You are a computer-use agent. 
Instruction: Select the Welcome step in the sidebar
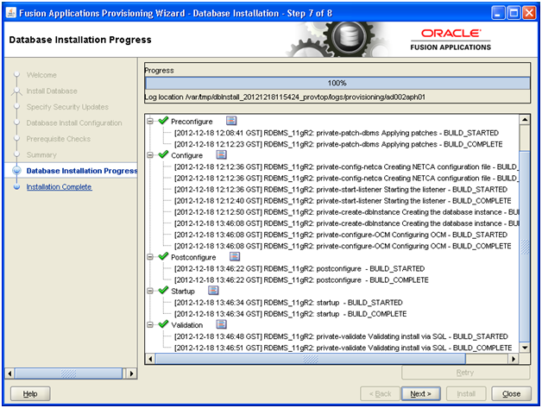(41, 75)
